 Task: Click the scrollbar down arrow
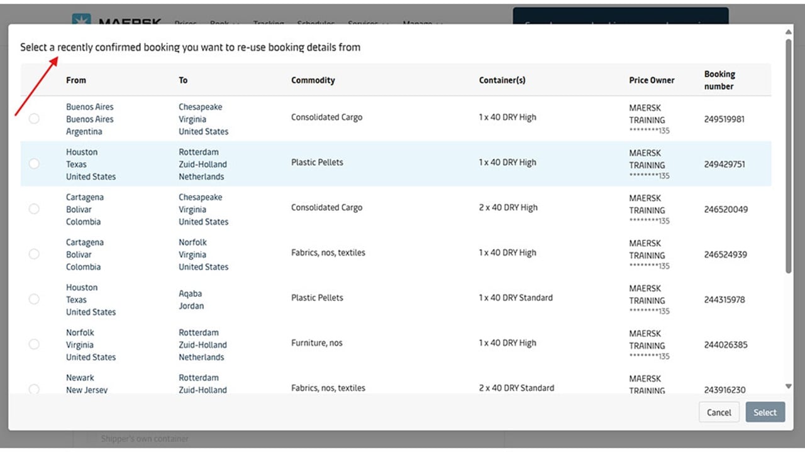788,386
